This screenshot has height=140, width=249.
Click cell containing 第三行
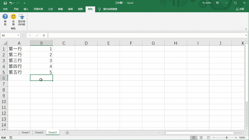19,60
